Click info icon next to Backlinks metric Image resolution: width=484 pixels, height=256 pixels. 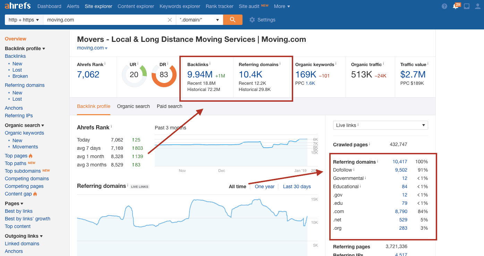(210, 64)
